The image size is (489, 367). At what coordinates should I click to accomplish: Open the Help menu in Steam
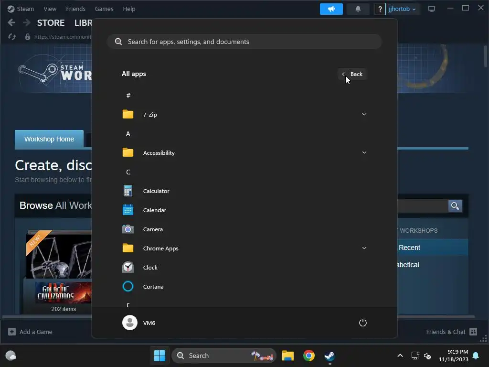(x=129, y=9)
